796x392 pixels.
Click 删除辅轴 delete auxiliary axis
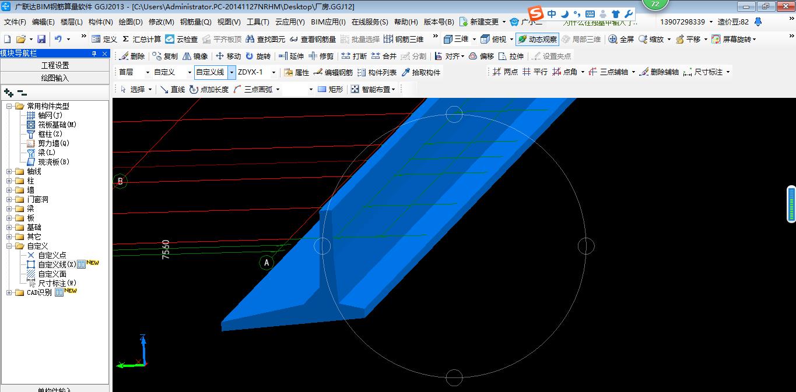[x=659, y=72]
